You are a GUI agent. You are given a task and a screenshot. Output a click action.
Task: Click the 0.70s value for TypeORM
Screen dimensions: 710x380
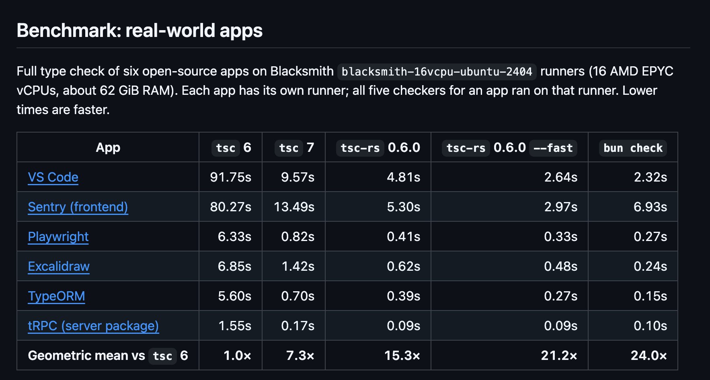[298, 296]
